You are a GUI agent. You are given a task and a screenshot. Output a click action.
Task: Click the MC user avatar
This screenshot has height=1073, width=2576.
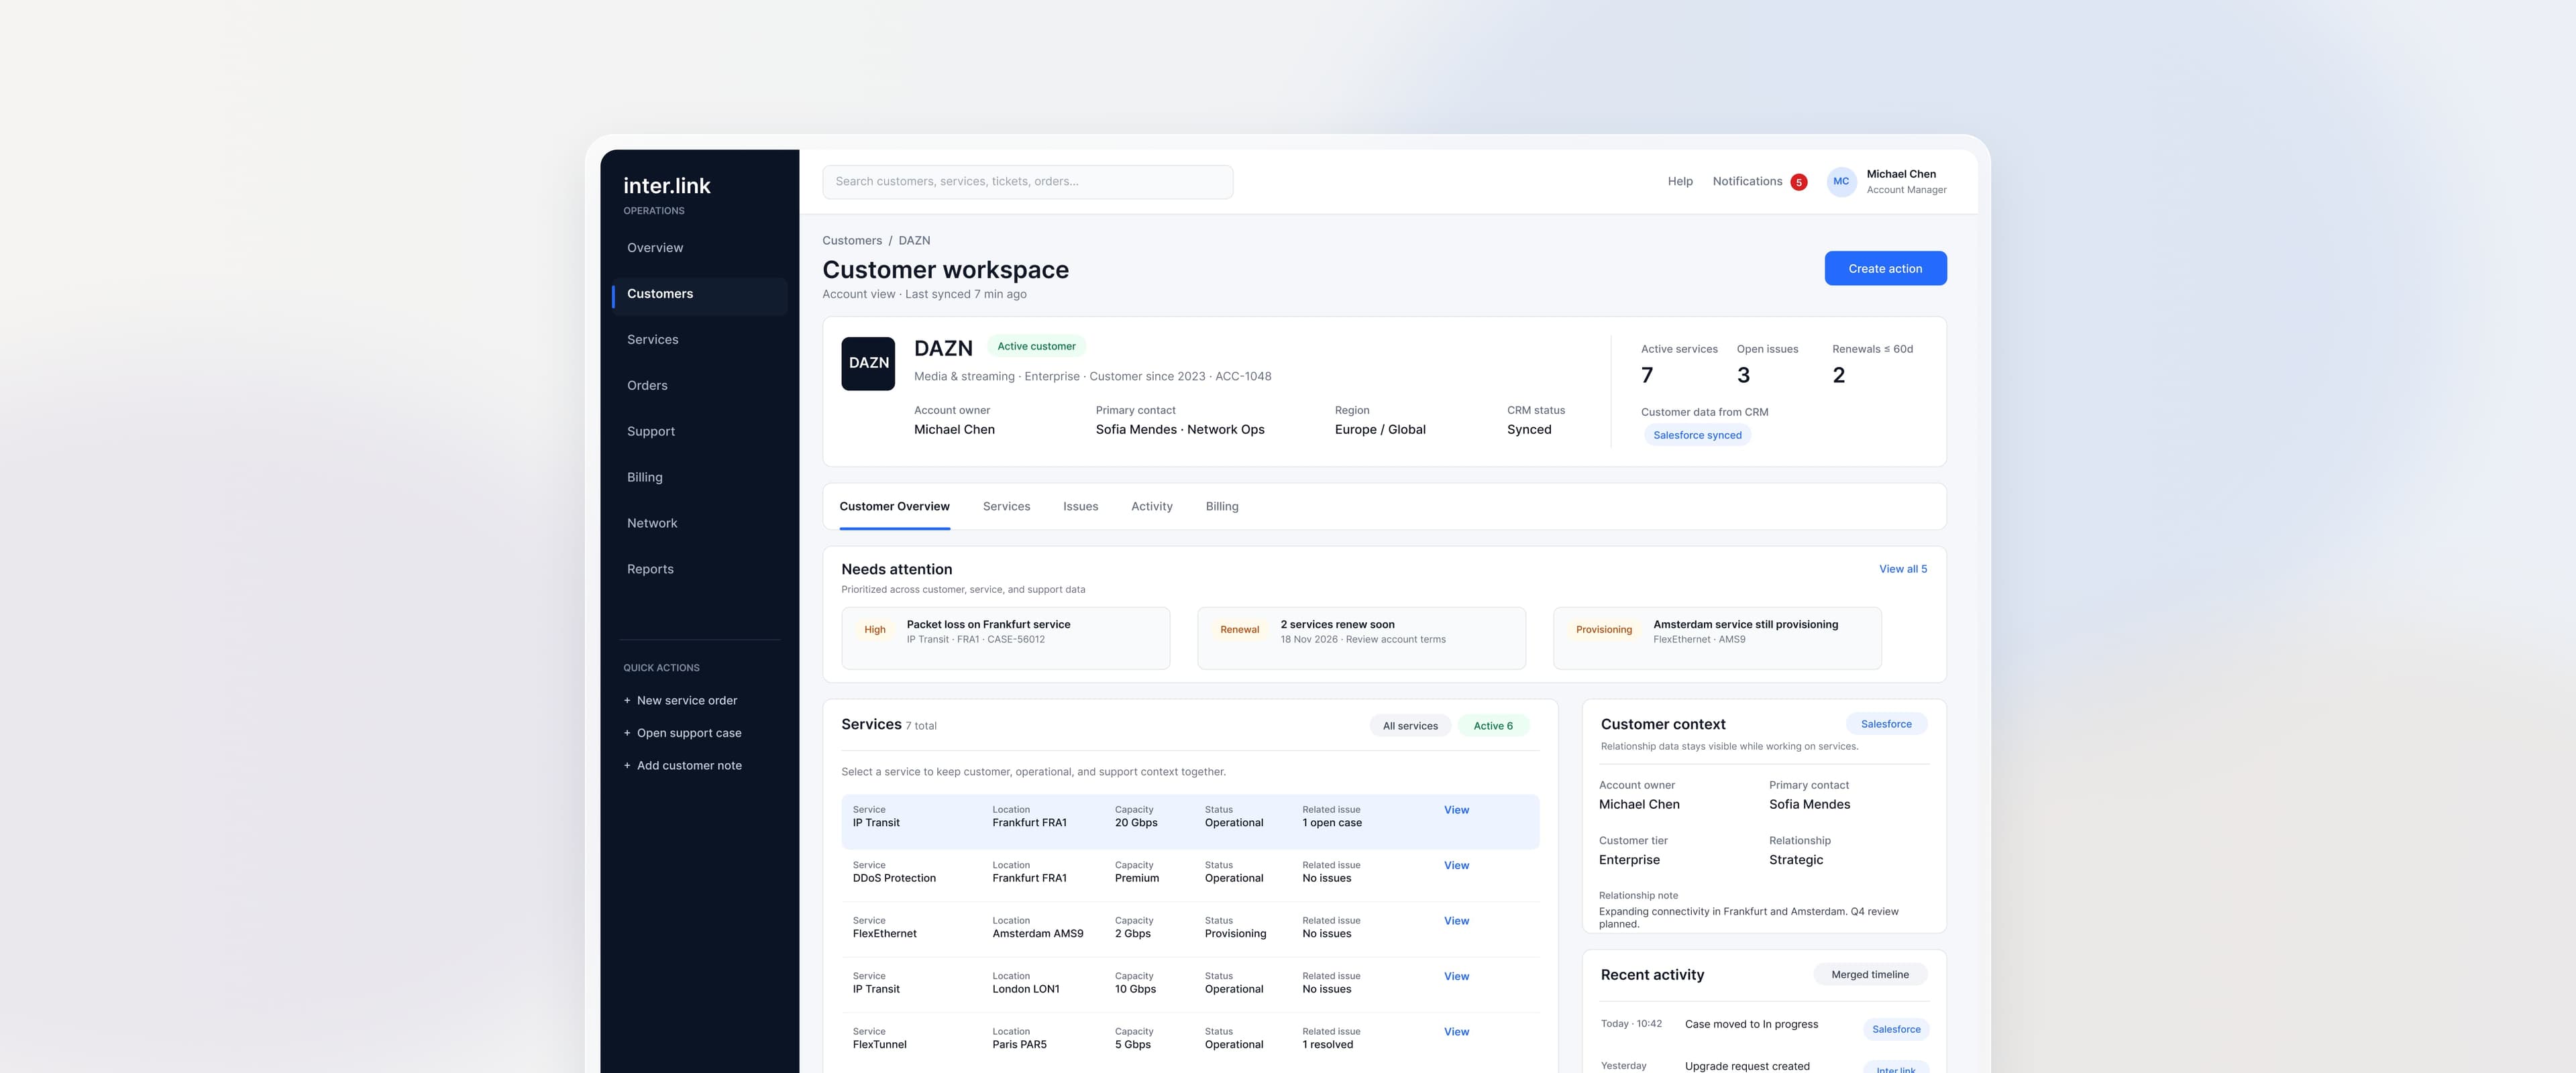click(x=1841, y=182)
